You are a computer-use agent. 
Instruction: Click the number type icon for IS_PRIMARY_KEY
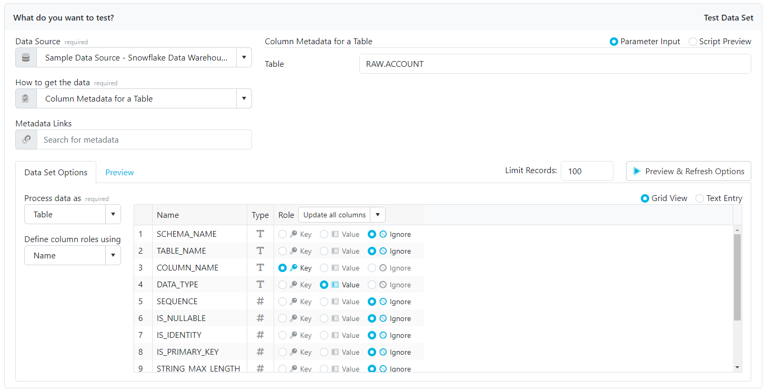[260, 352]
